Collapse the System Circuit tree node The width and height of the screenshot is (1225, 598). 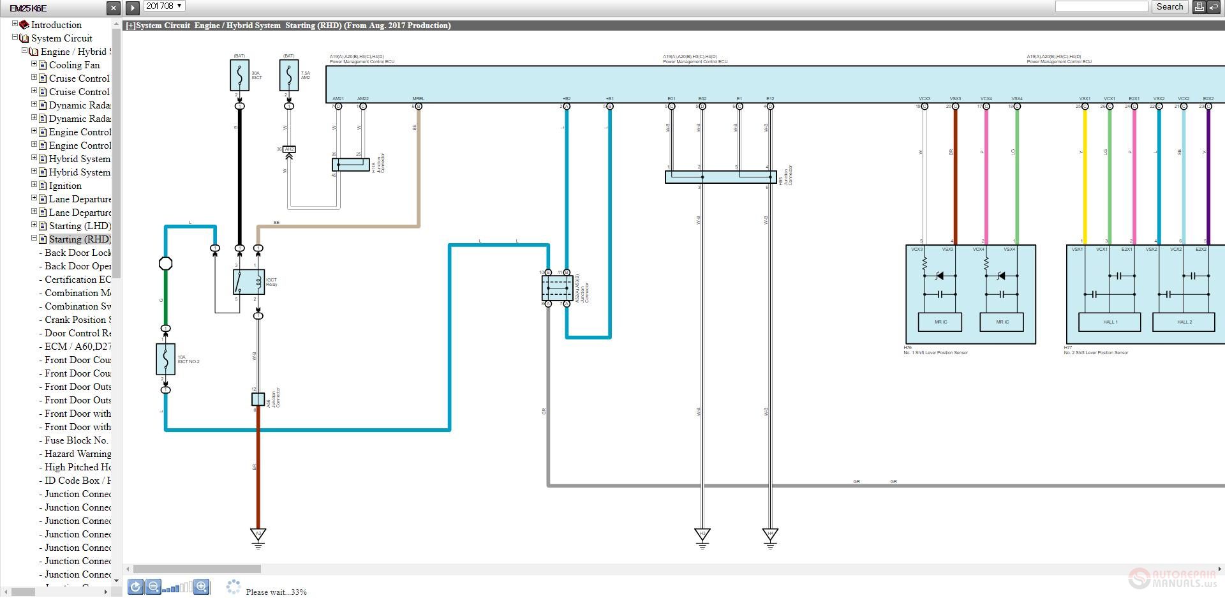point(15,37)
